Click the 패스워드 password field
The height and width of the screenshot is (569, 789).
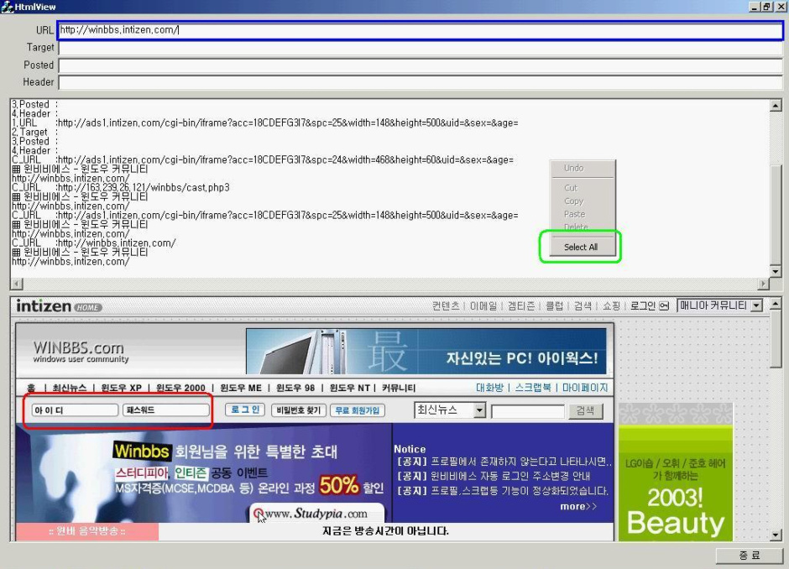(x=166, y=410)
